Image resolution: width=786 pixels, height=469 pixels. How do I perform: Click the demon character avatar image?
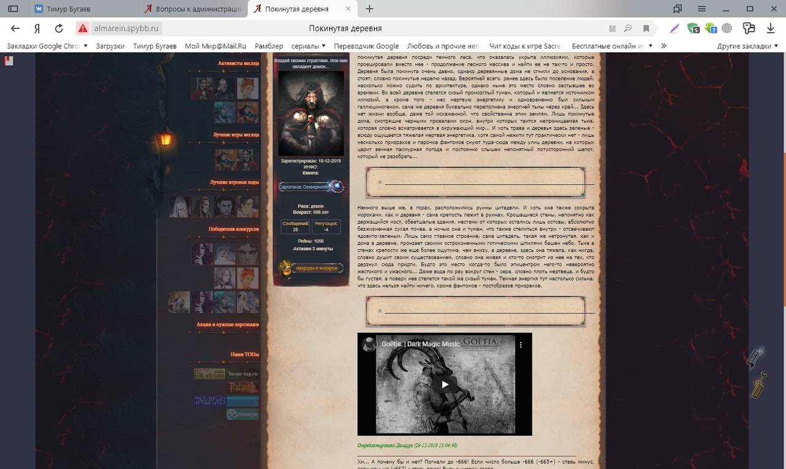point(311,113)
